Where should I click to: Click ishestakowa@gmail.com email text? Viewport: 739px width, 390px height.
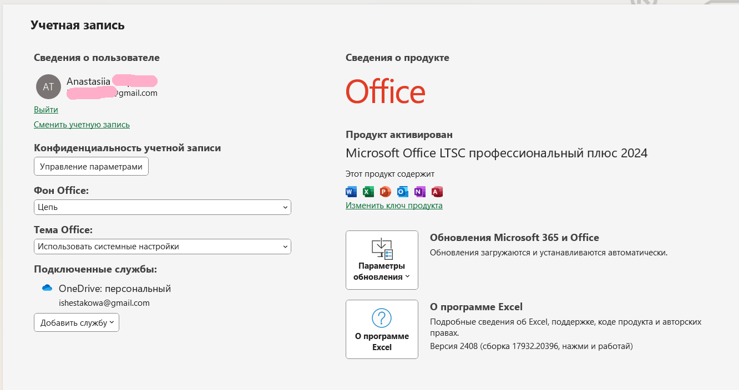[x=104, y=303]
